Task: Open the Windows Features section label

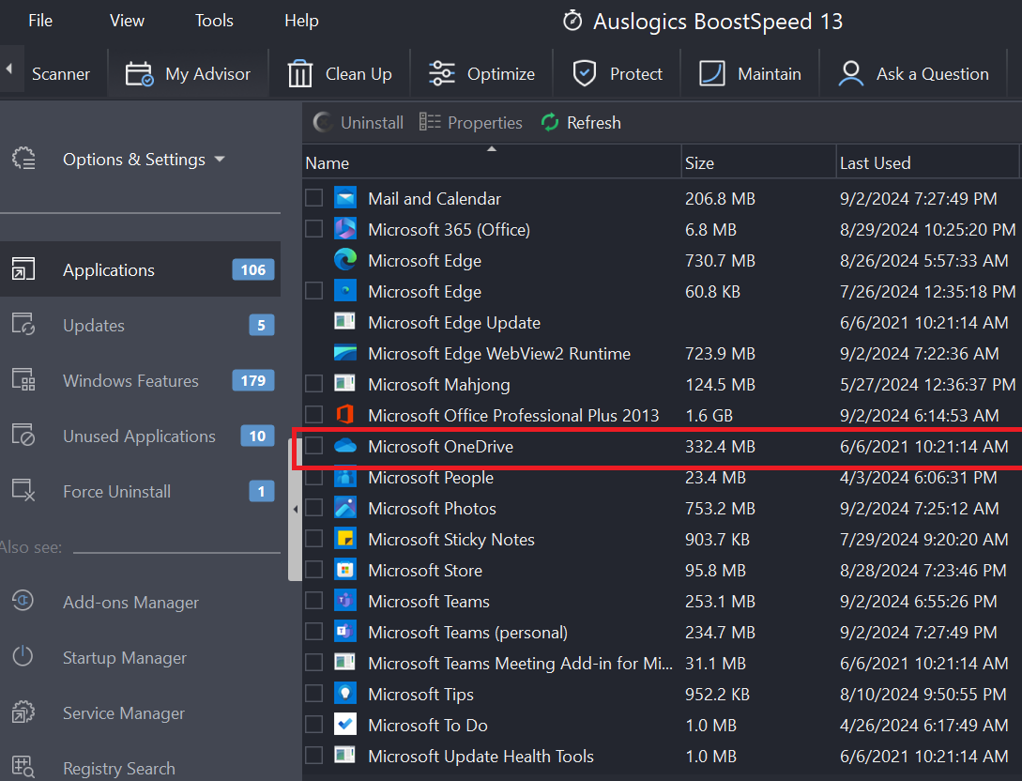Action: pyautogui.click(x=131, y=381)
